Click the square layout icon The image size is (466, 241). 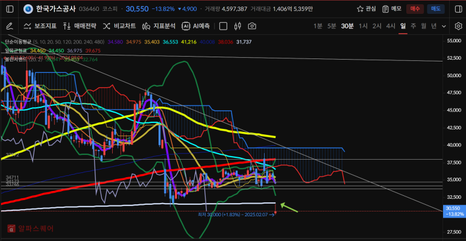223,26
